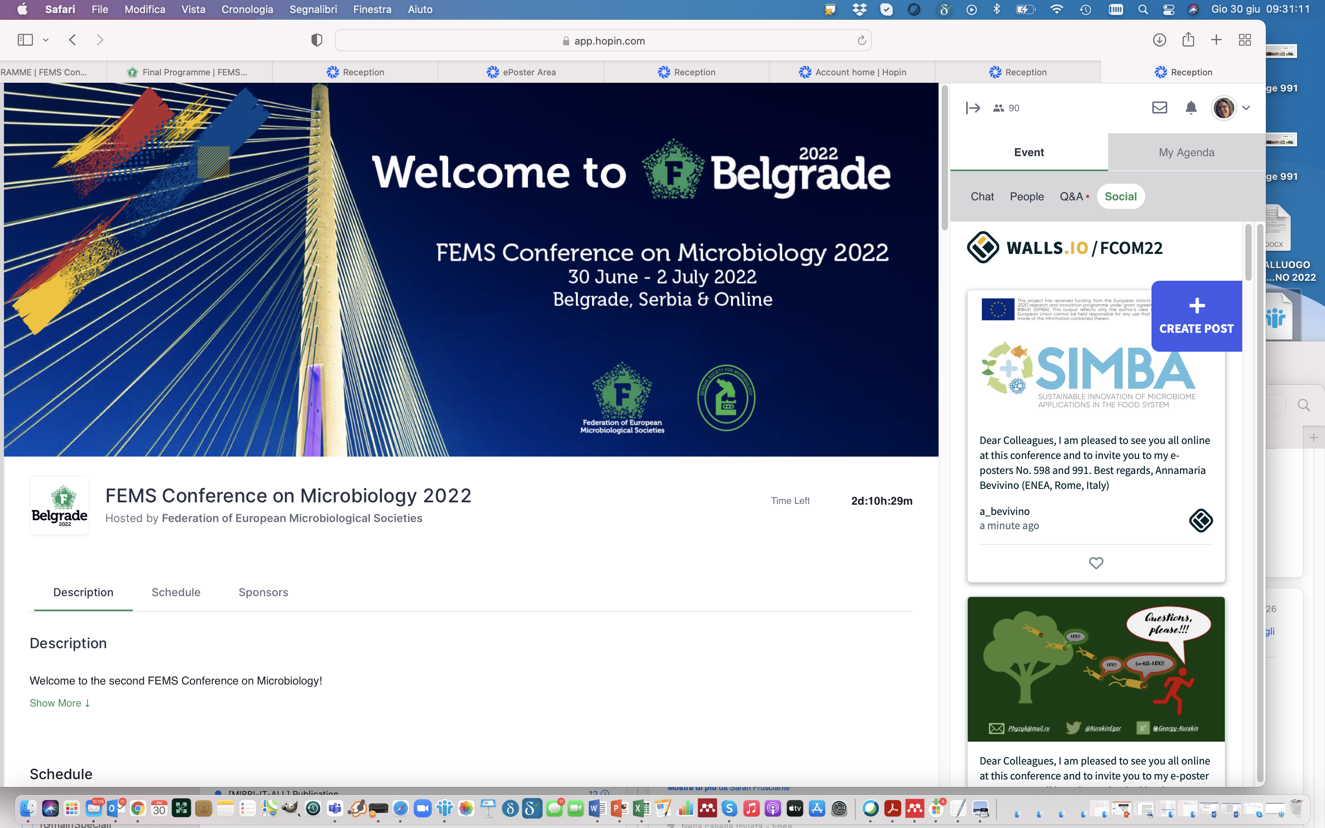The height and width of the screenshot is (828, 1325).
Task: Click the user profile avatar
Action: point(1224,107)
